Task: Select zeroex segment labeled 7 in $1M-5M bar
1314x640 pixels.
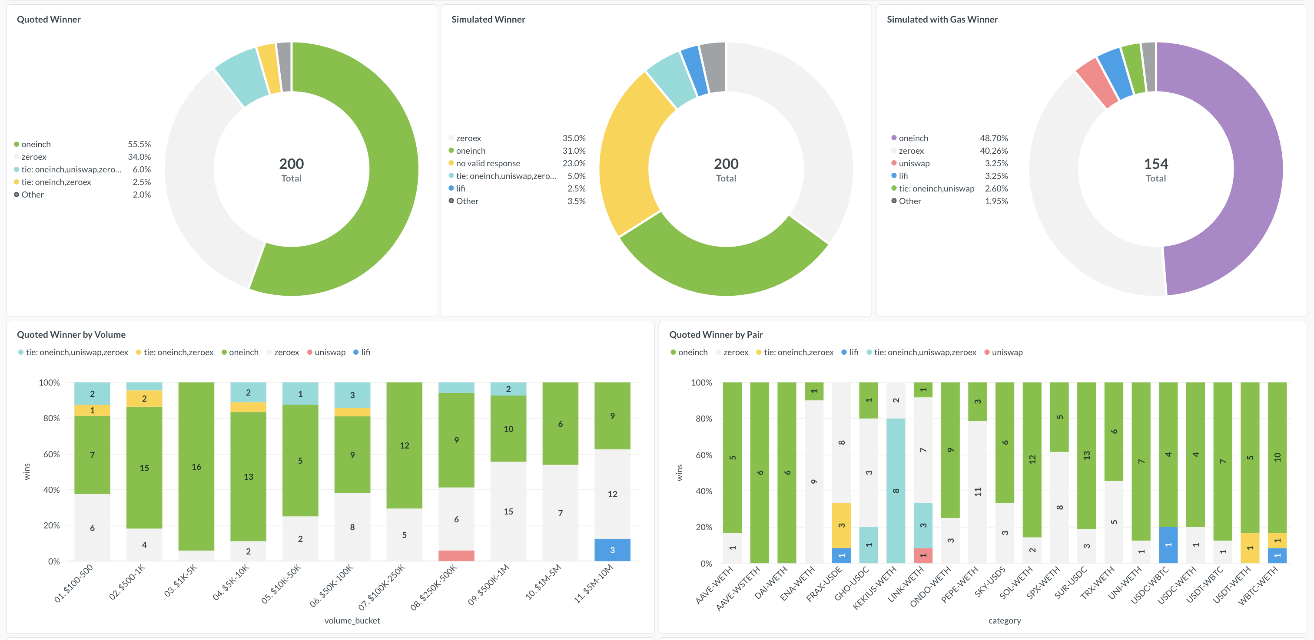Action: point(560,513)
